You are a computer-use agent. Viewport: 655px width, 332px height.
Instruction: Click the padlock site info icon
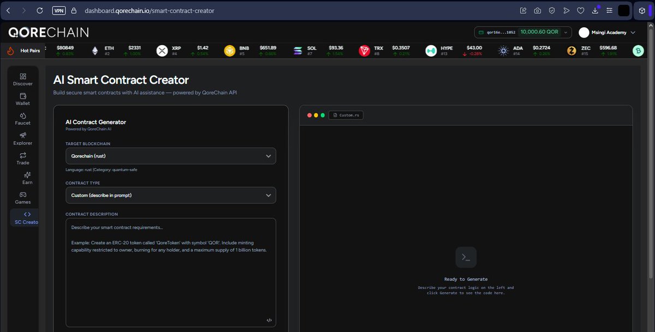pyautogui.click(x=73, y=10)
